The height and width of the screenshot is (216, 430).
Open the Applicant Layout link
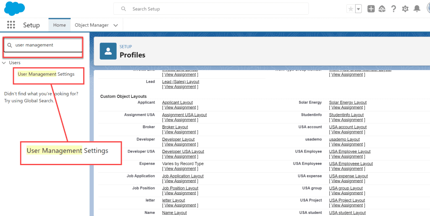(x=178, y=103)
